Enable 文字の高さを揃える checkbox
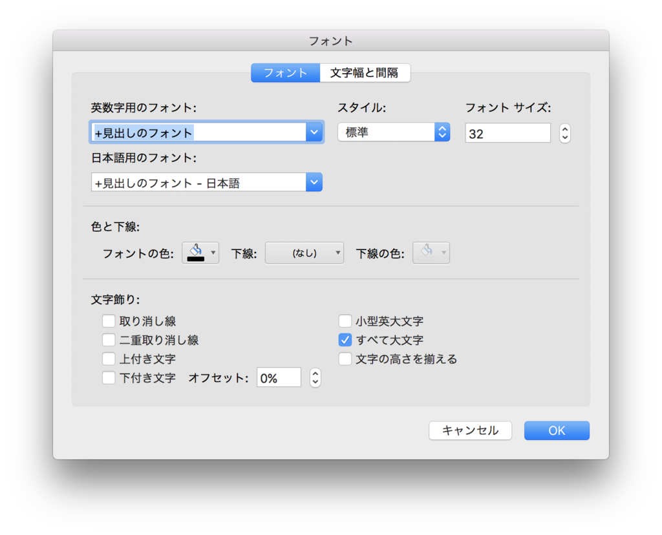The image size is (662, 535). tap(345, 359)
